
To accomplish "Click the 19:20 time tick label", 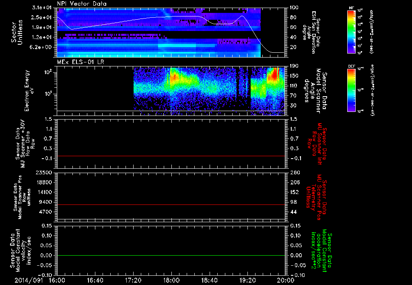I will pyautogui.click(x=247, y=280).
